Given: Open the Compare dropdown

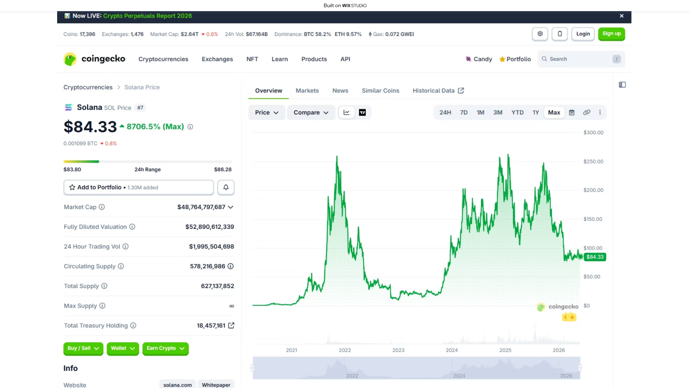Looking at the screenshot, I should click(311, 112).
